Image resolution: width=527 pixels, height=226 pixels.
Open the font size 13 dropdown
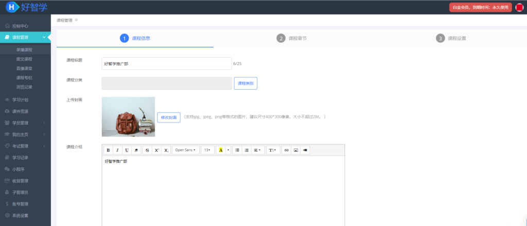coord(208,150)
